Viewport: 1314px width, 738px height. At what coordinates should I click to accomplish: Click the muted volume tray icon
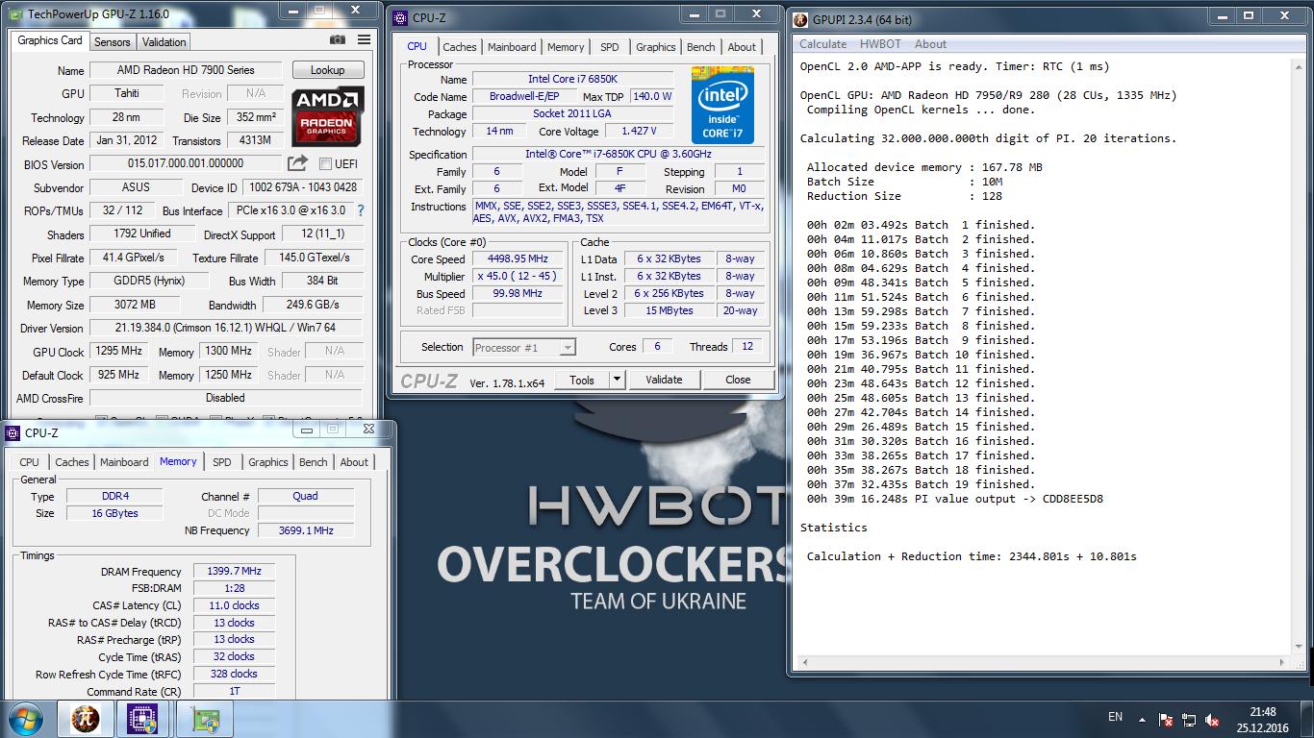coord(1214,719)
